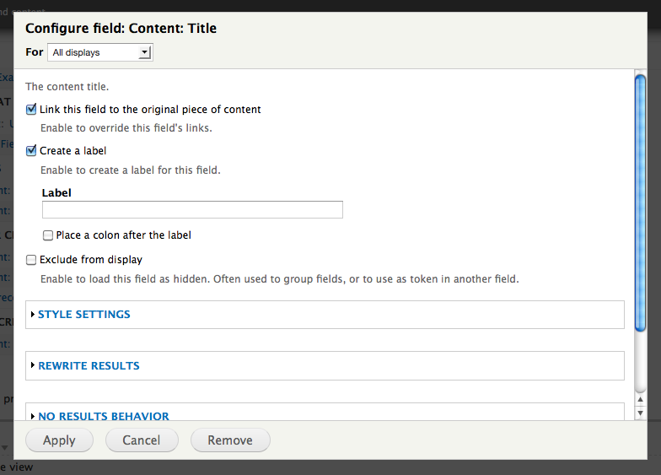The image size is (661, 475).
Task: Focus the Label text input field
Action: 192,210
